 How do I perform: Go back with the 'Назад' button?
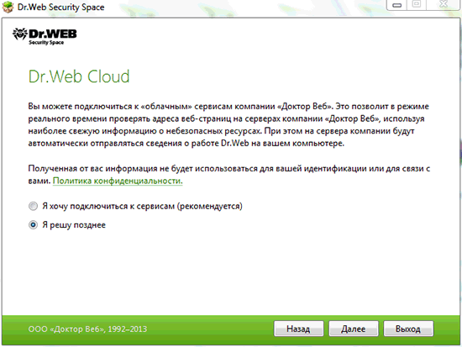[x=298, y=329]
